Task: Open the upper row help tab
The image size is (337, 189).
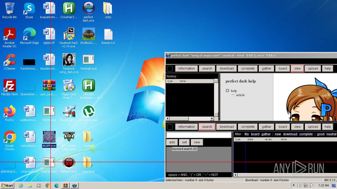Action: pyautogui.click(x=328, y=69)
